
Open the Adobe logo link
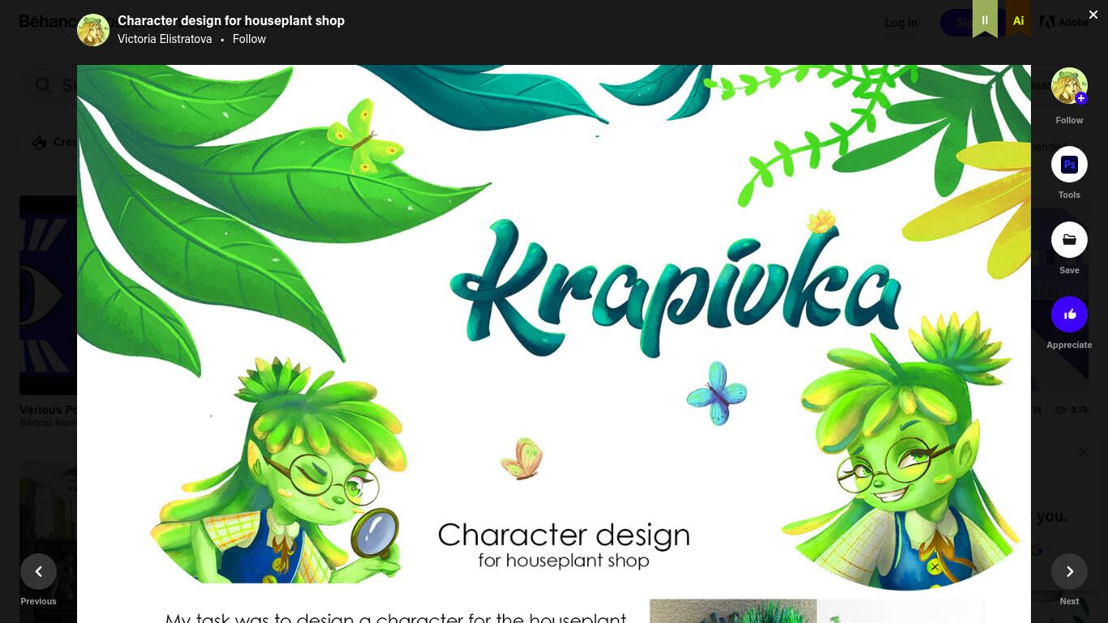coord(1064,22)
